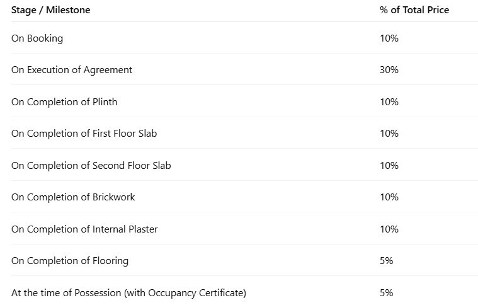Select the "On Completion of Flooring" milestone
This screenshot has height=305, width=478.
(70, 261)
